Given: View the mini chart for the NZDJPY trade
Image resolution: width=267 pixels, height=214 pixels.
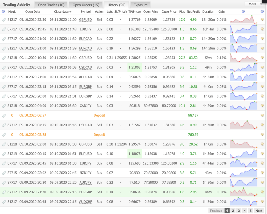Looking at the screenshot, I should [x=244, y=173].
